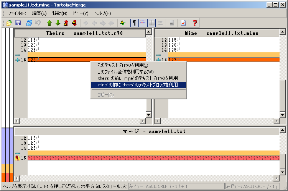Jump to previous conflict red up arrow
This screenshot has height=191, width=288.
[x=66, y=23]
